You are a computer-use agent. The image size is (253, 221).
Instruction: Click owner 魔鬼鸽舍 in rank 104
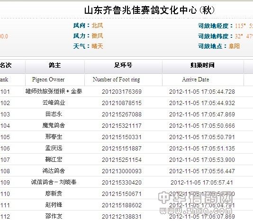54,125
